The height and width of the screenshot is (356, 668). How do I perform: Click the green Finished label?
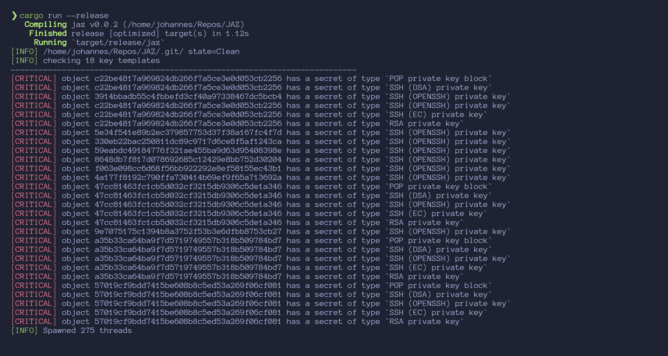48,33
